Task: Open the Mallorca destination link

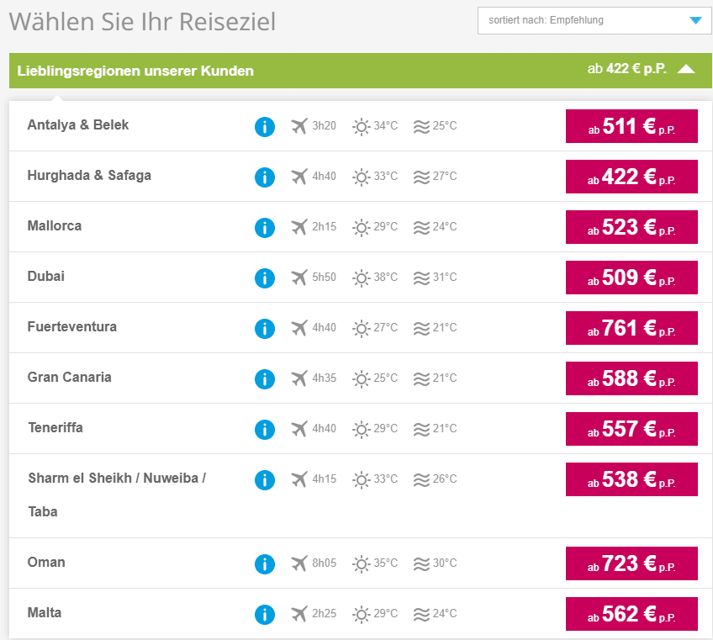Action: (x=55, y=226)
